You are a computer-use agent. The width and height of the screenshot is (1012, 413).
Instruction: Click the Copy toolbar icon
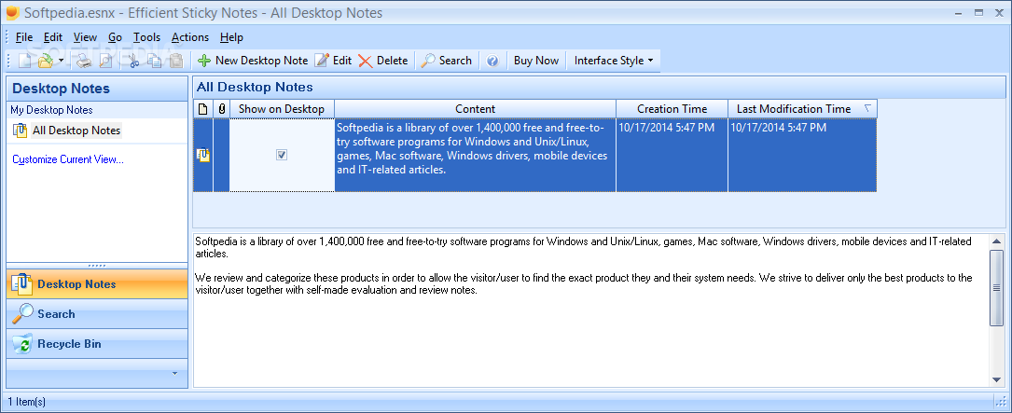click(x=155, y=61)
